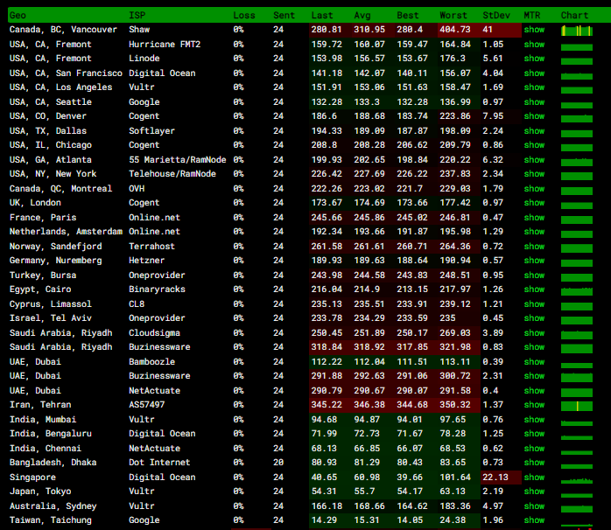Click the Worst column header
This screenshot has height=530, width=611.
tap(453, 15)
